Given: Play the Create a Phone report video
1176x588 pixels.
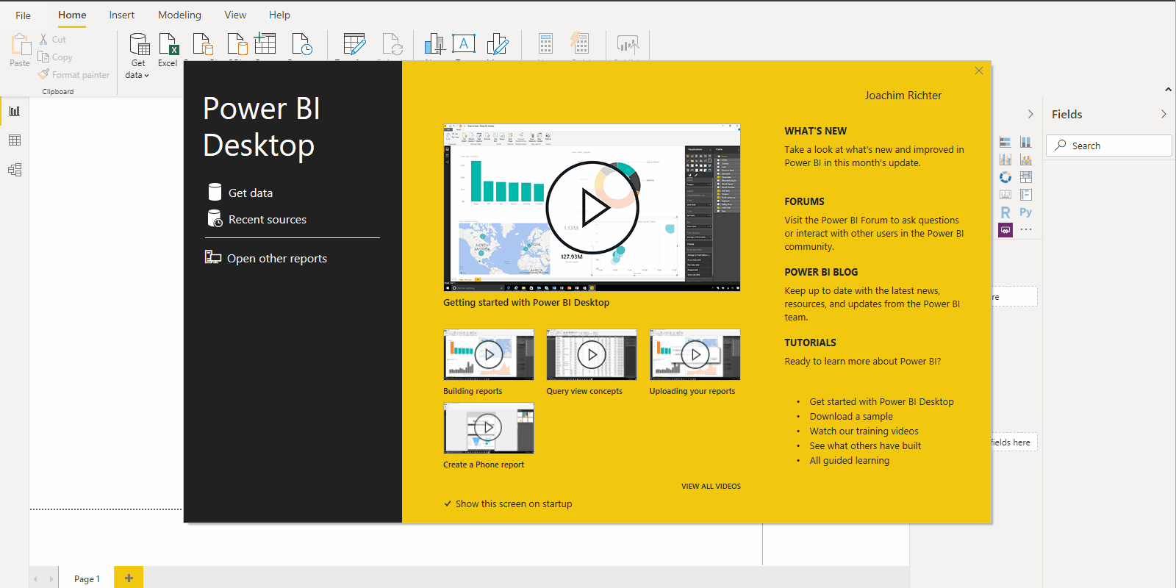Looking at the screenshot, I should tap(489, 428).
